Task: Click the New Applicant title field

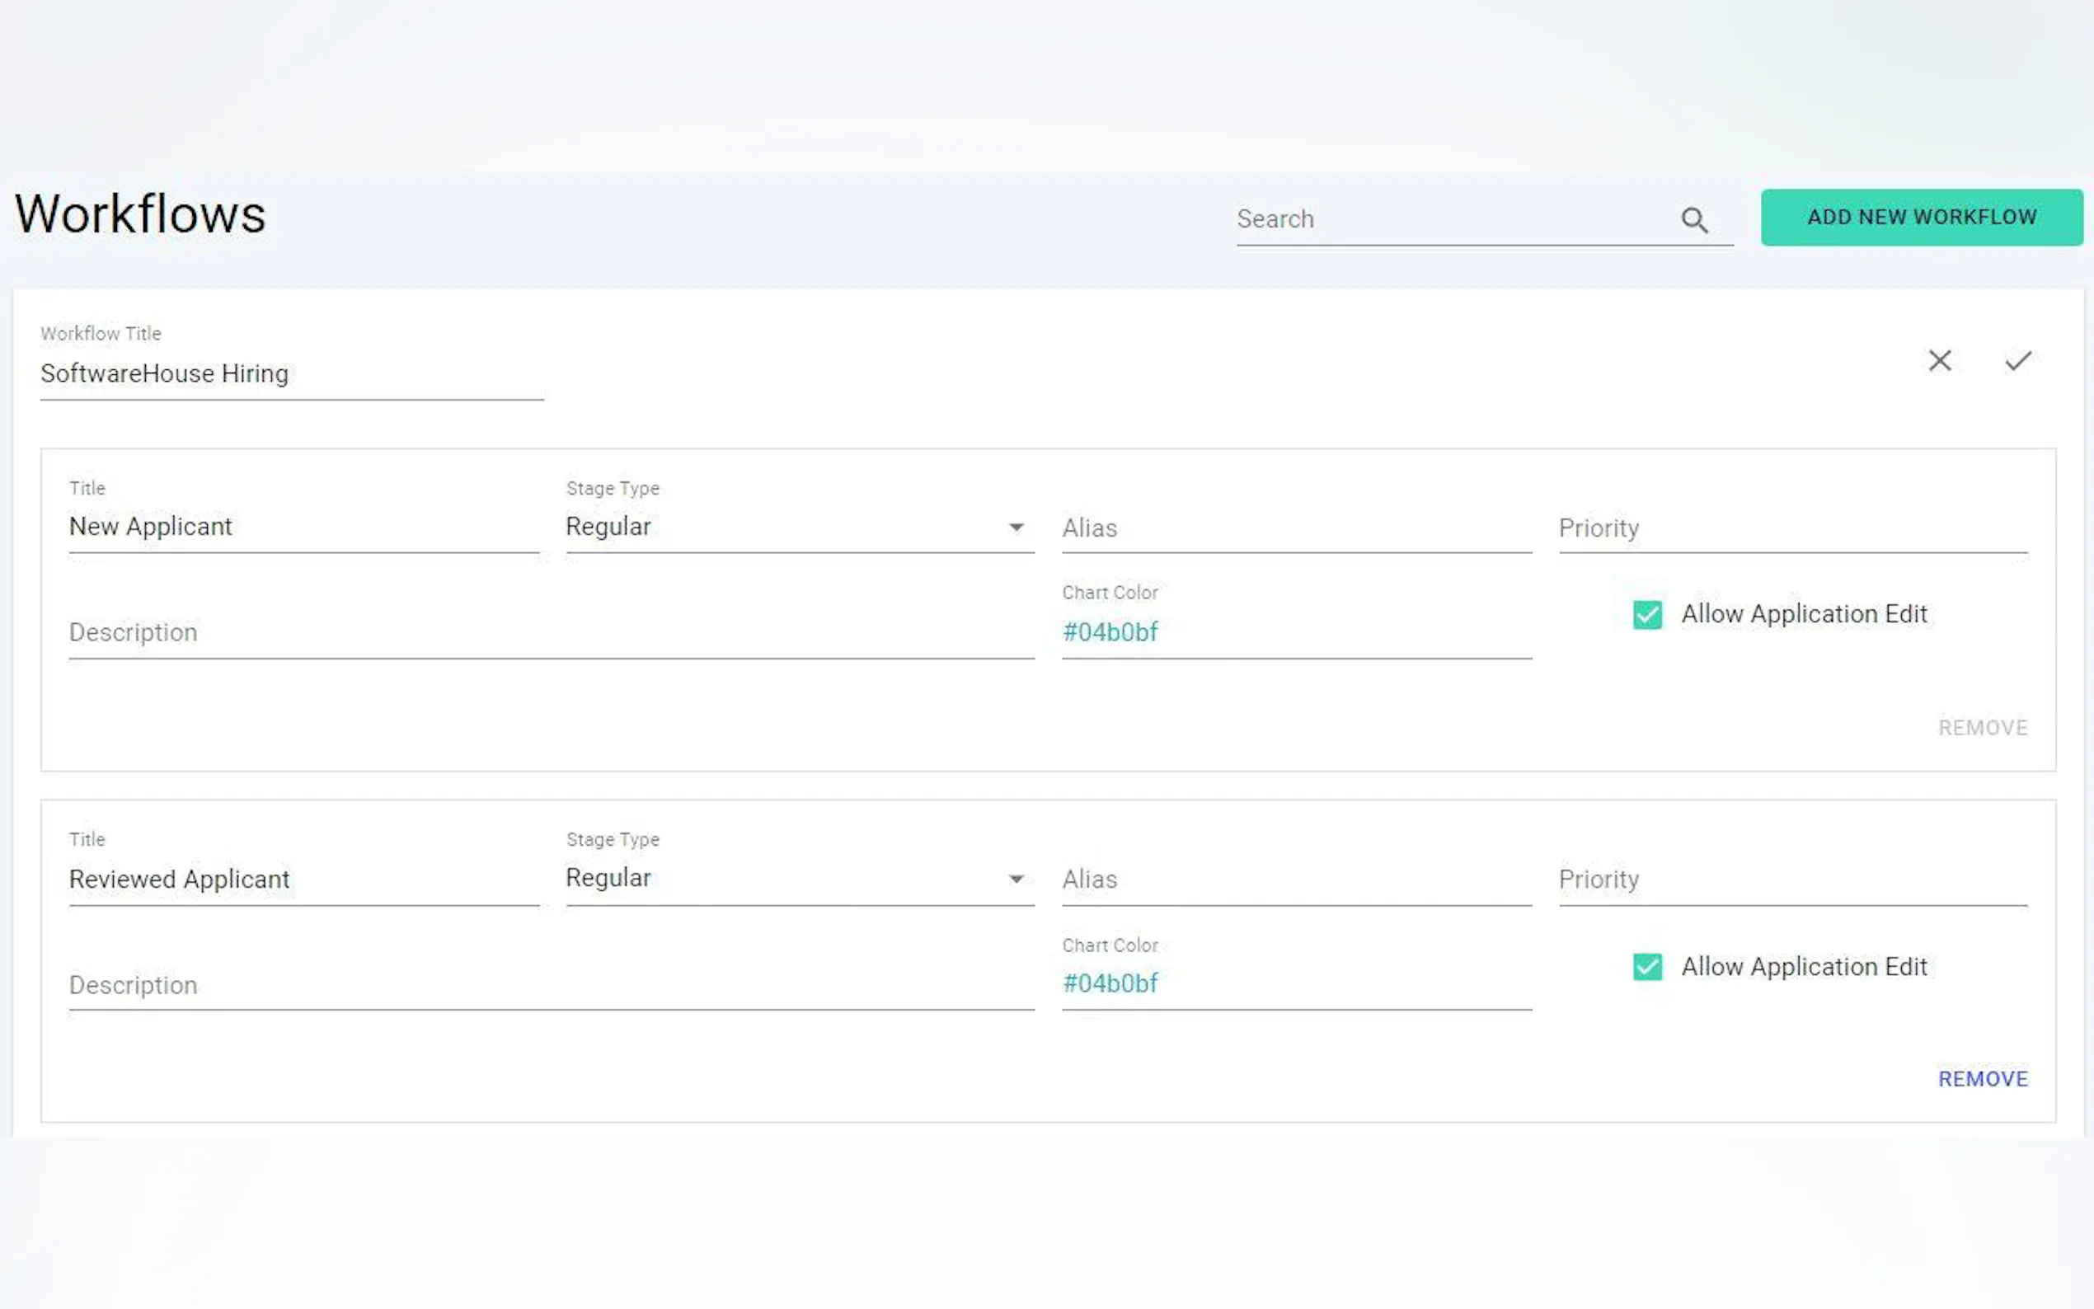Action: pyautogui.click(x=303, y=528)
